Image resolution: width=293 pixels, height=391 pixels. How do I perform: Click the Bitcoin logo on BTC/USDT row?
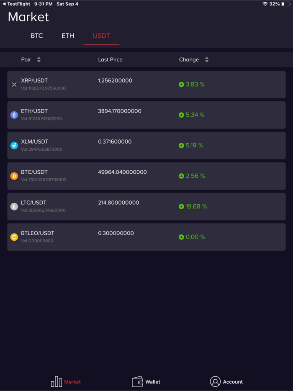pos(14,176)
